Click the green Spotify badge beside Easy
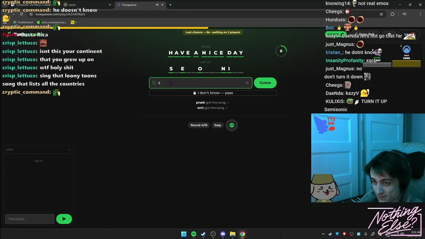Screen dimensions: 425x239 pyautogui.click(x=232, y=125)
